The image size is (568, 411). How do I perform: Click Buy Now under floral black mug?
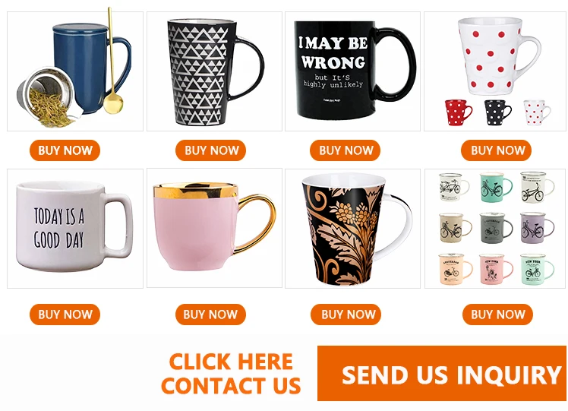pyautogui.click(x=346, y=315)
